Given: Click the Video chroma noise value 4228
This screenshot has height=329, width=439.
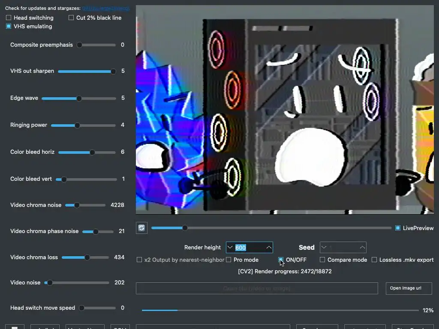Looking at the screenshot, I should 117,205.
